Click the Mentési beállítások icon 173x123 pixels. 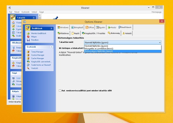[28, 33]
